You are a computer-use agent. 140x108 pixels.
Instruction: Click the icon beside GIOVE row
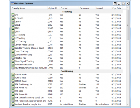pos(13,25)
